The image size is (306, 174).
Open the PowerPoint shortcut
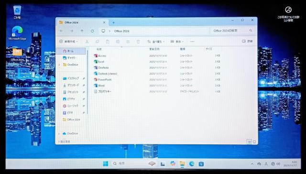pos(103,79)
